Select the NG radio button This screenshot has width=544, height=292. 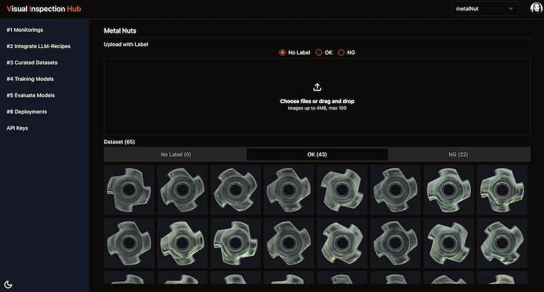pyautogui.click(x=341, y=53)
